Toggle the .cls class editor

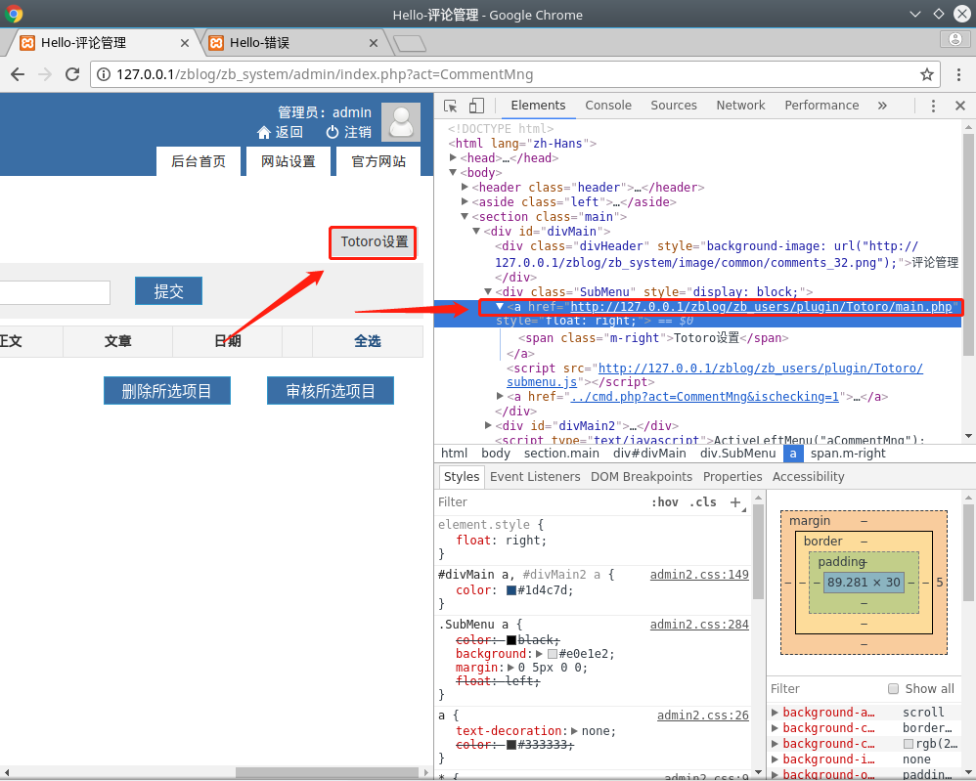(703, 502)
